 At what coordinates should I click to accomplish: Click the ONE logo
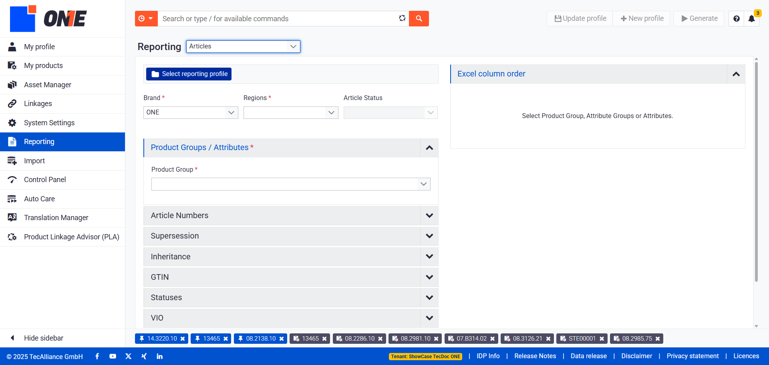(48, 18)
